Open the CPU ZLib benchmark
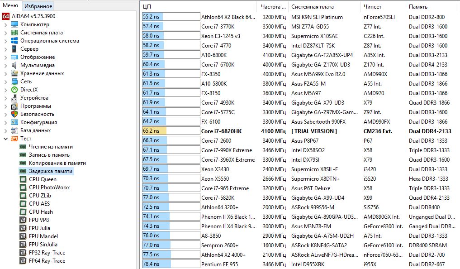Screen dimensions: 460x269 [40, 196]
